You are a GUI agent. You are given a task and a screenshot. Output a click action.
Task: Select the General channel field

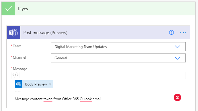click(x=118, y=58)
